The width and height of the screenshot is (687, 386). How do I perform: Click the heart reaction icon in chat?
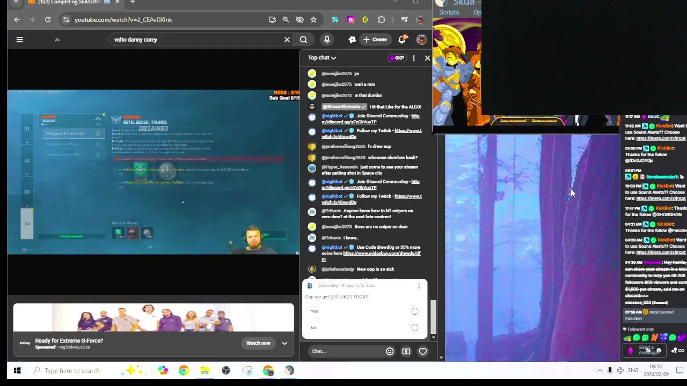(423, 352)
